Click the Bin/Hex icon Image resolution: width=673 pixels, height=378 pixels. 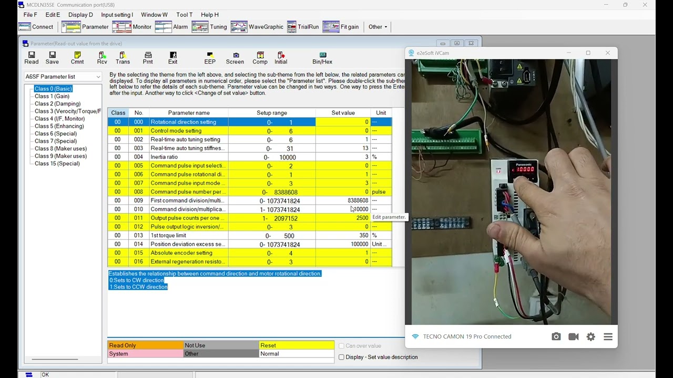point(322,58)
